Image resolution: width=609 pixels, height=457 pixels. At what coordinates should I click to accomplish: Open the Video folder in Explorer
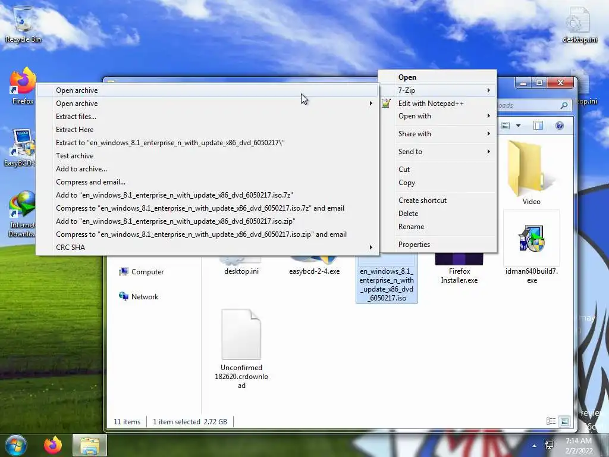pyautogui.click(x=531, y=173)
